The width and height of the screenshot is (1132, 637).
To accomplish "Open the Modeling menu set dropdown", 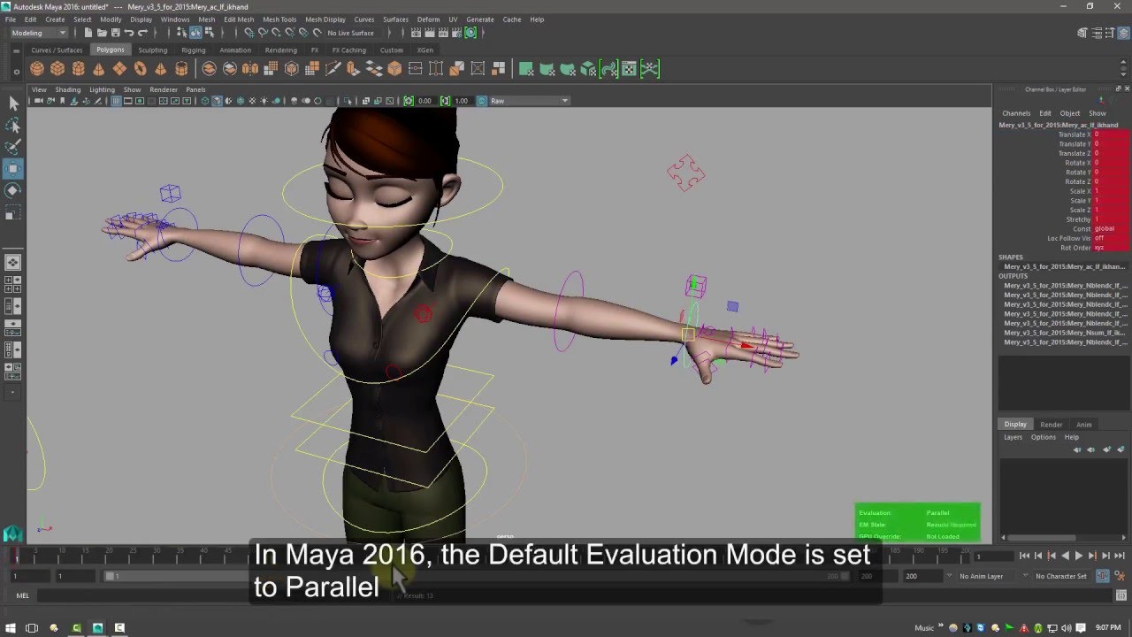I will point(39,33).
